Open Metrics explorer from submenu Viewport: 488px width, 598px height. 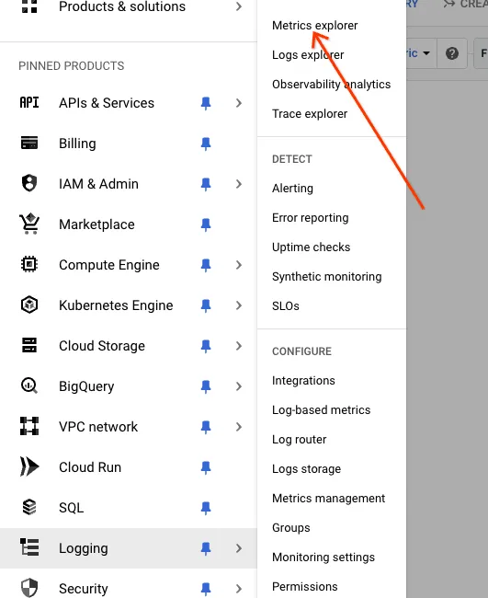pos(314,25)
